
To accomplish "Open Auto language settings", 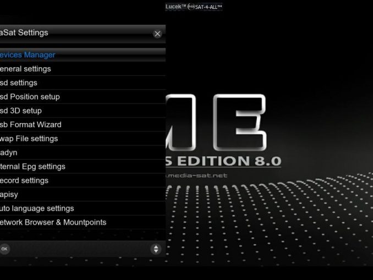I will (37, 208).
